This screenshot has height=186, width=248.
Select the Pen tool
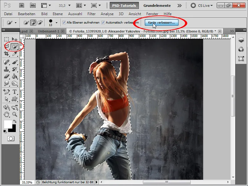6,91
